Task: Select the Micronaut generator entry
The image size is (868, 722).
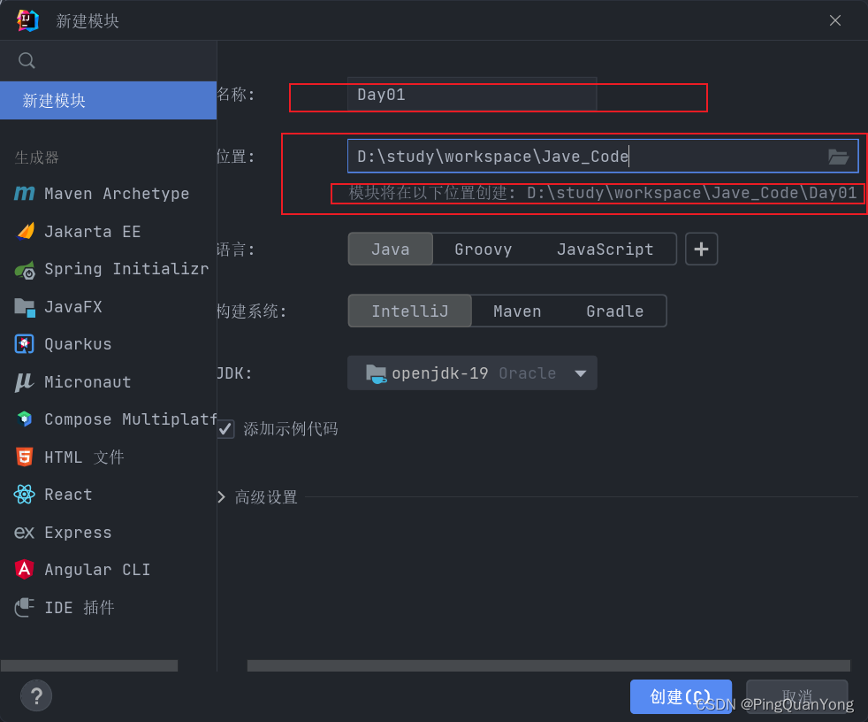Action: pos(108,381)
